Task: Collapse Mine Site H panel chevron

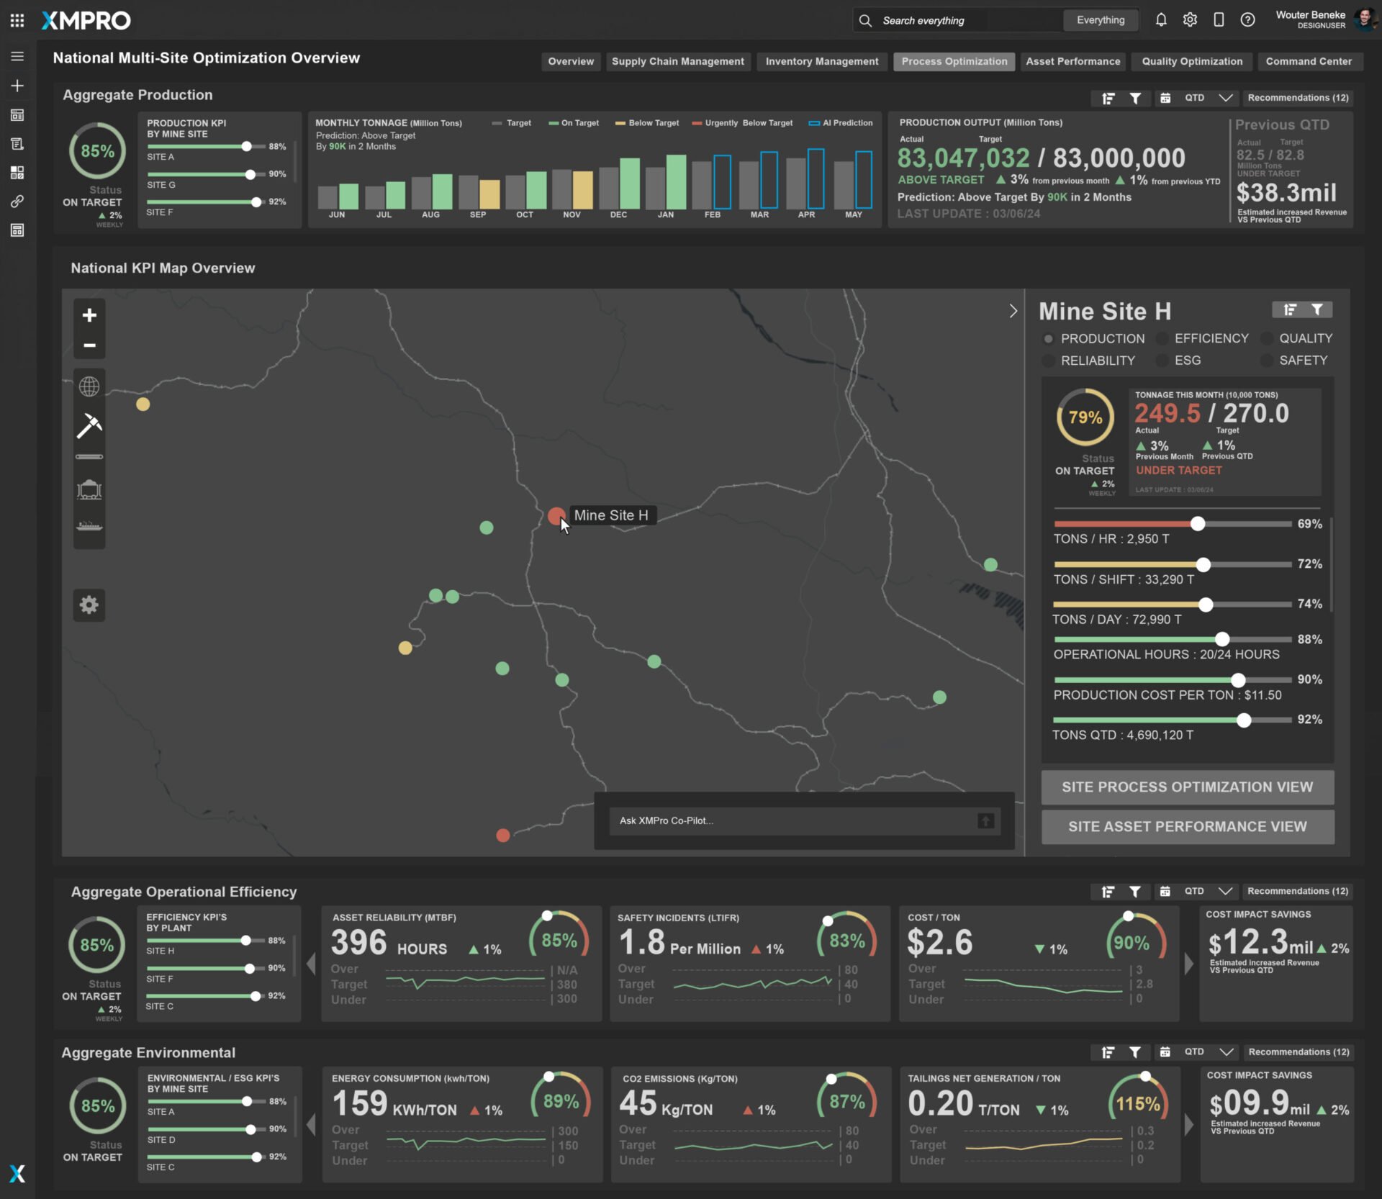Action: point(1013,311)
